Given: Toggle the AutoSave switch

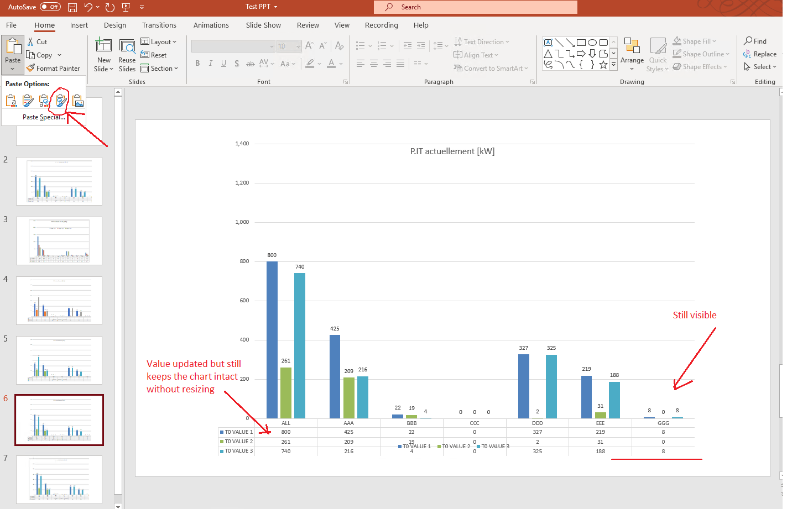Looking at the screenshot, I should coord(50,7).
